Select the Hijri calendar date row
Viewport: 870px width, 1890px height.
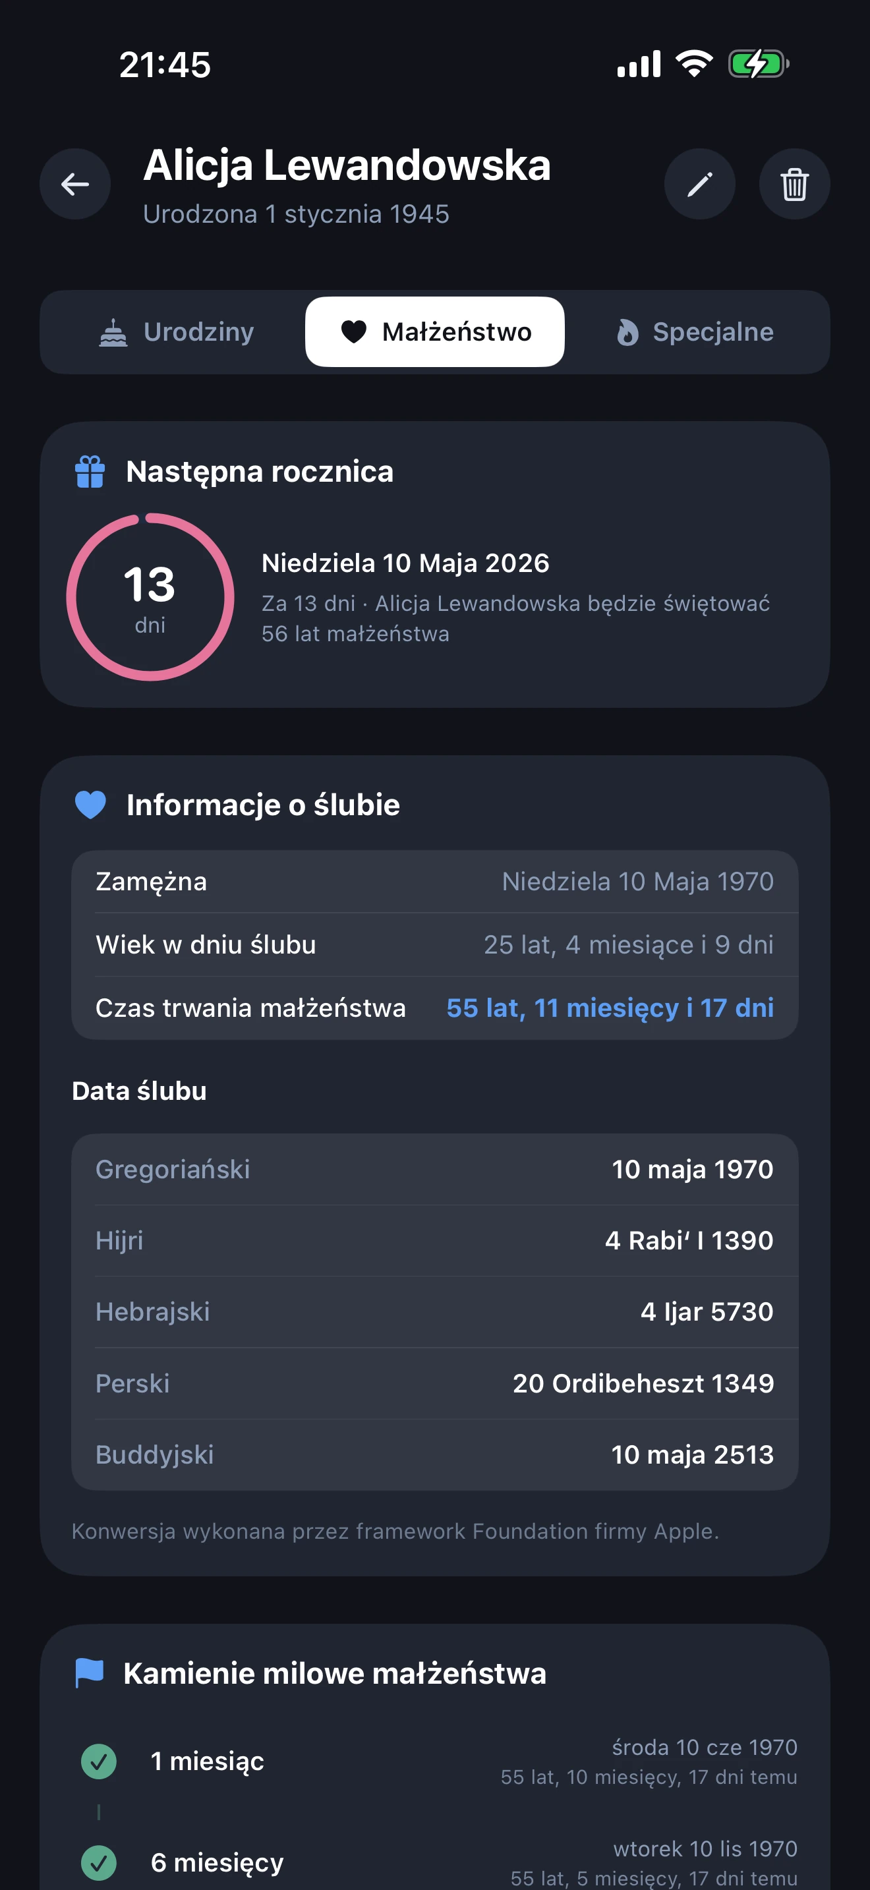coord(434,1241)
